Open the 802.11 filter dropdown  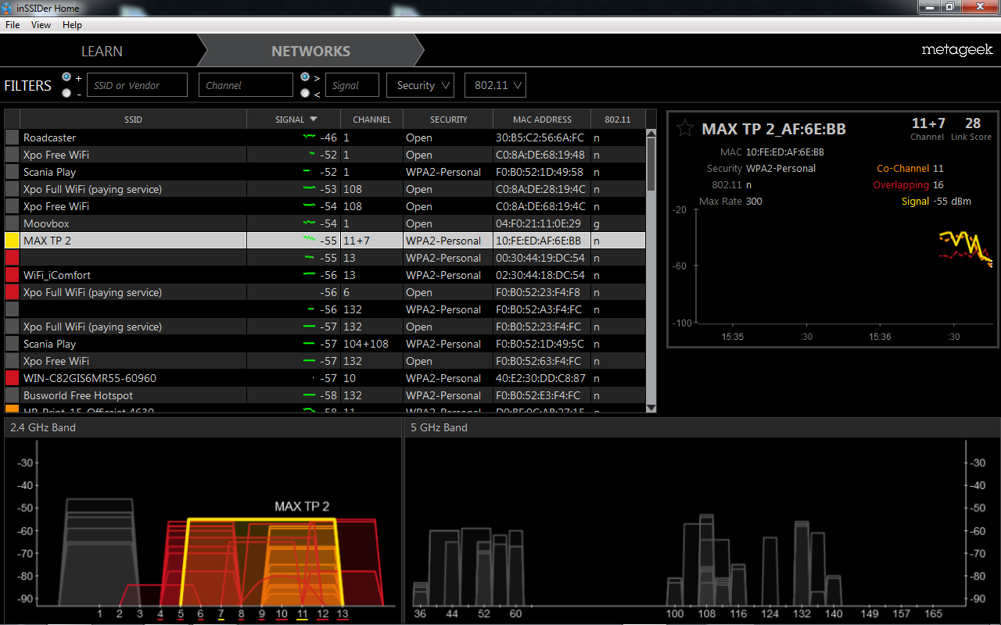click(x=495, y=85)
